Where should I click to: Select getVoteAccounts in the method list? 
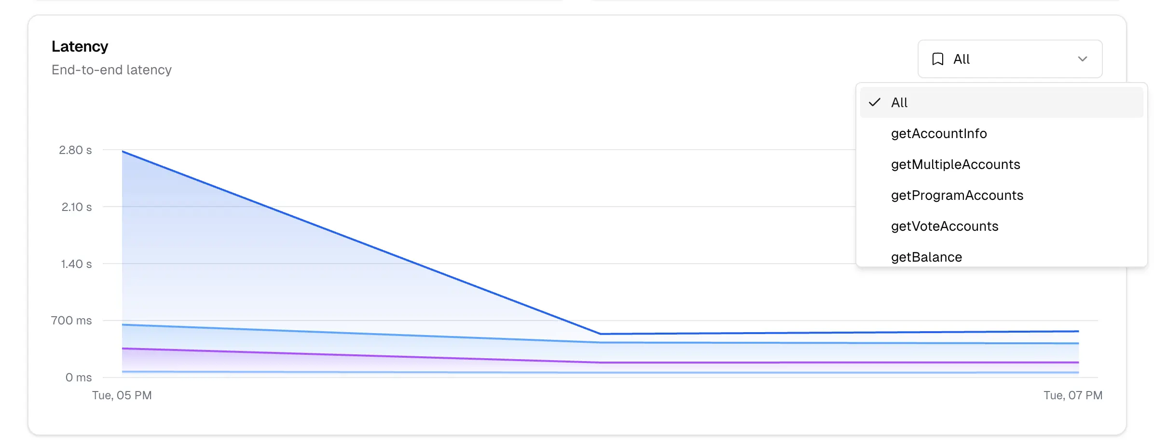click(944, 226)
